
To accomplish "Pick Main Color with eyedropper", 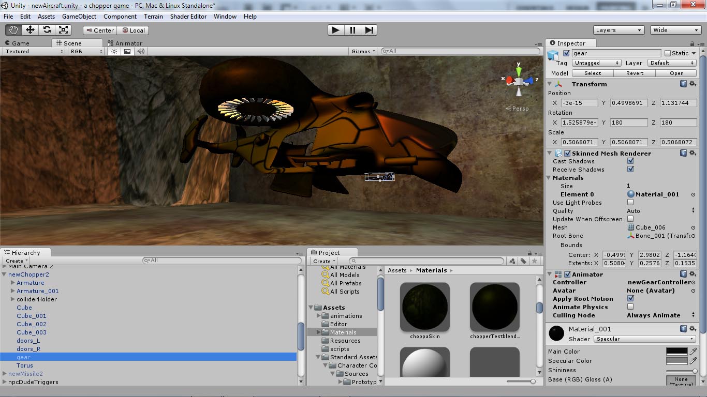I will click(x=694, y=352).
